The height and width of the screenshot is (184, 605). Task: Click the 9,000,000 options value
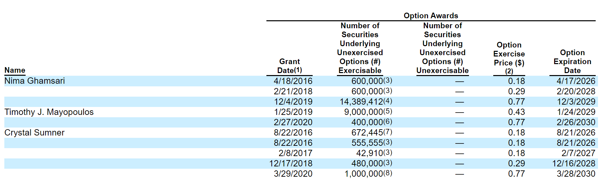[364, 112]
